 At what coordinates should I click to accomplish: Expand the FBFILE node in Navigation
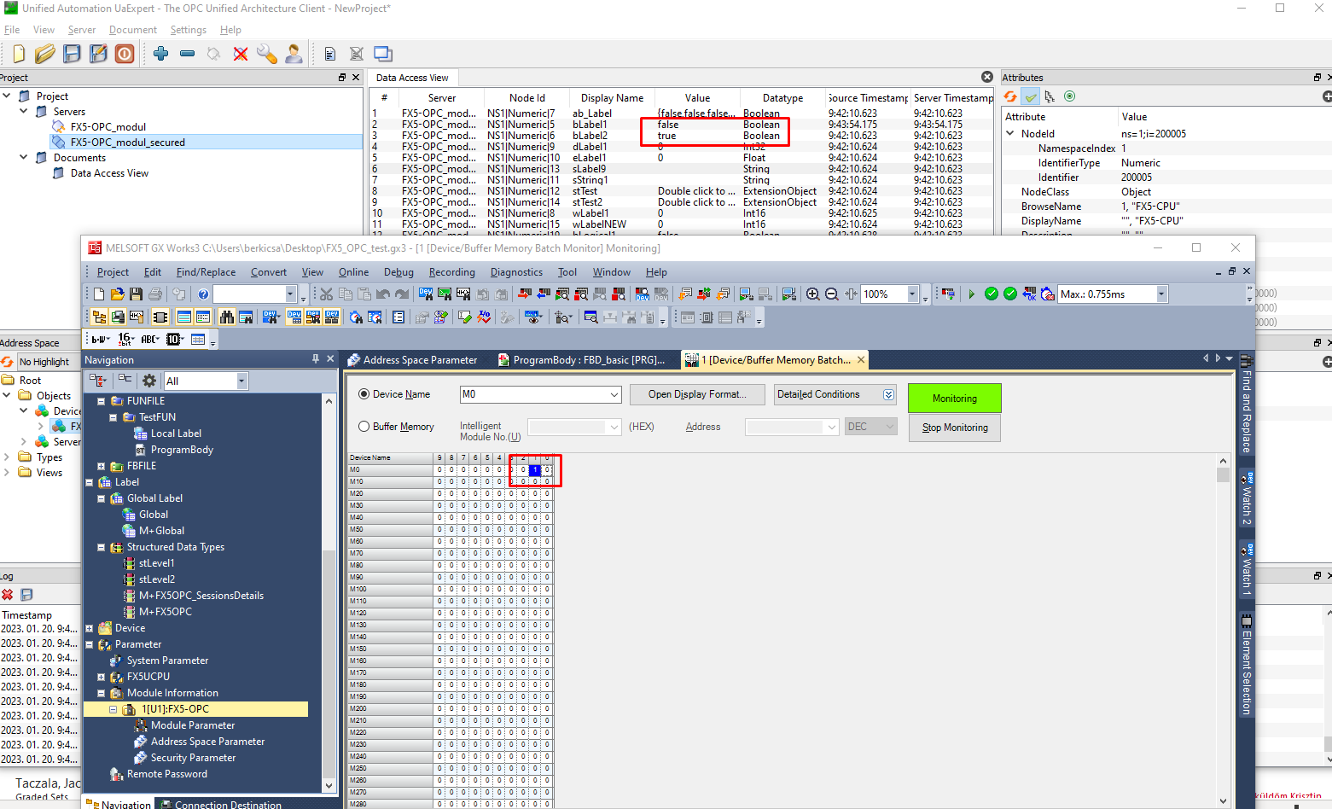(101, 466)
